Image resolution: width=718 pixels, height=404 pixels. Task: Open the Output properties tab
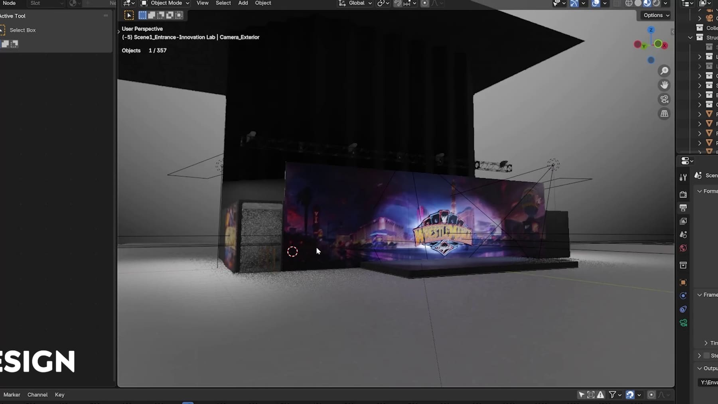(x=683, y=208)
